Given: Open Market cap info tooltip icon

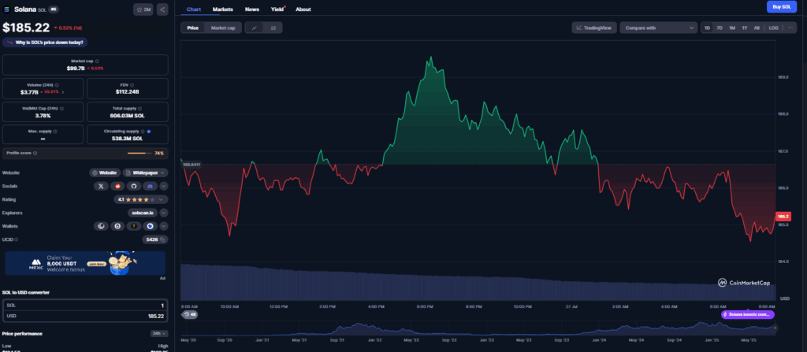Looking at the screenshot, I should tap(97, 61).
